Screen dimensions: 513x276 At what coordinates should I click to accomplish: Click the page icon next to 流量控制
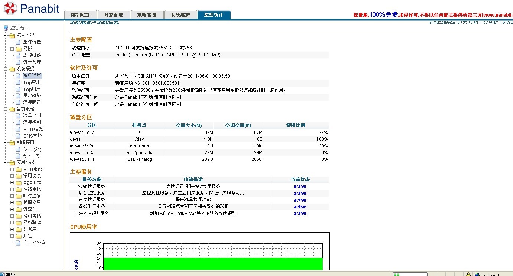point(18,116)
